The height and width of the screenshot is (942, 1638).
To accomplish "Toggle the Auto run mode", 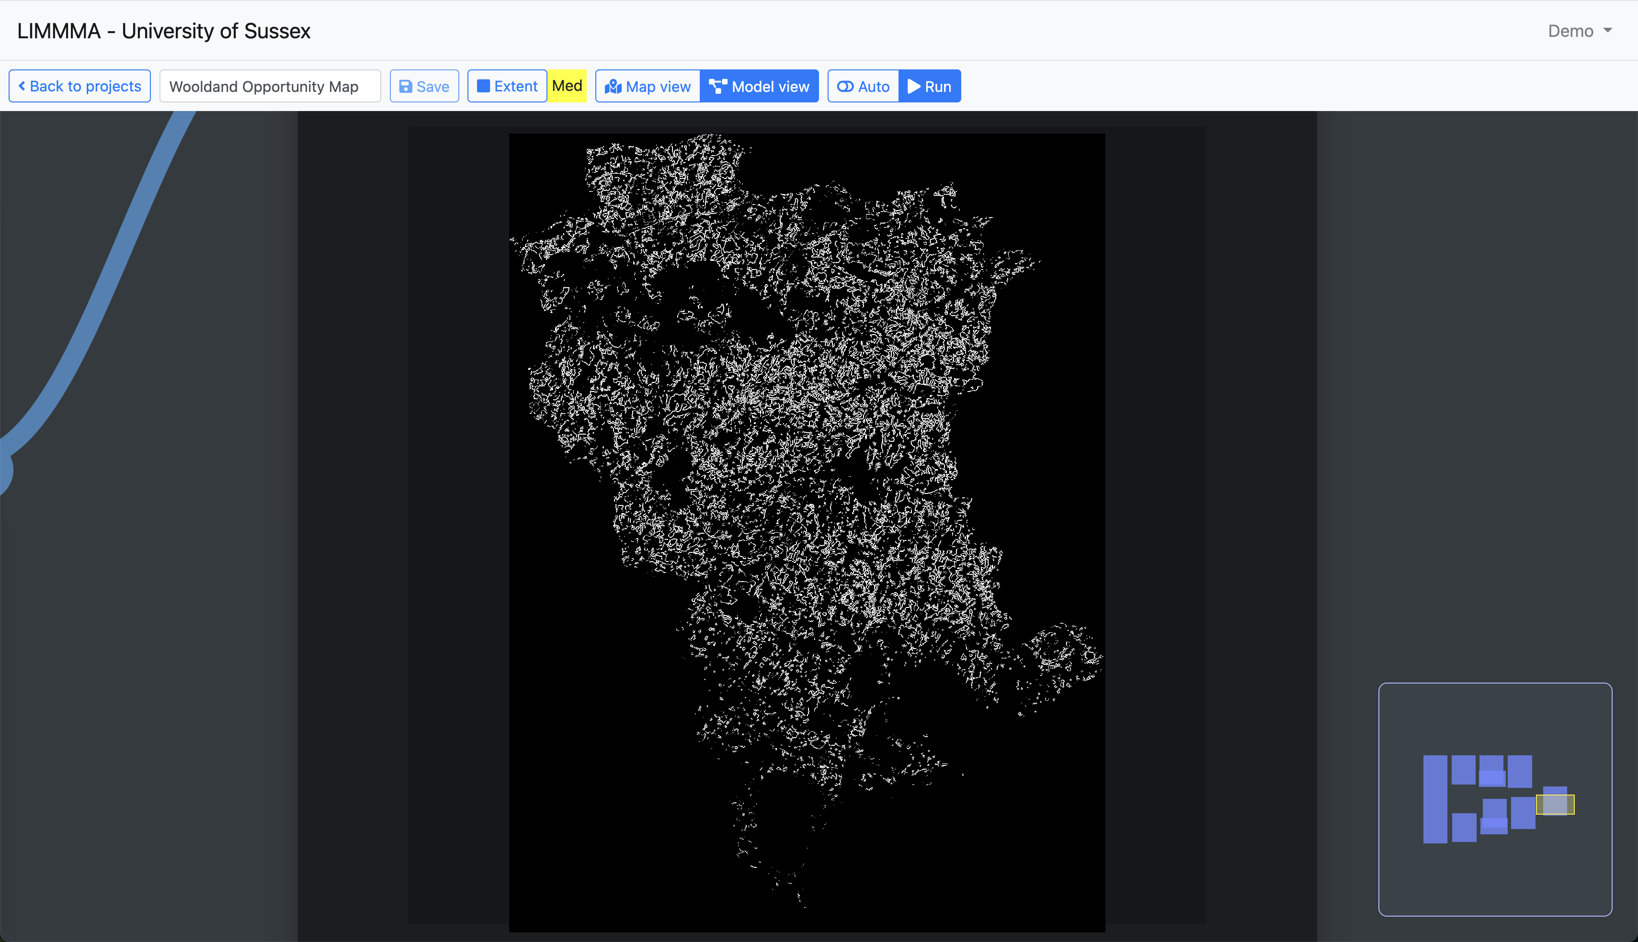I will point(864,86).
